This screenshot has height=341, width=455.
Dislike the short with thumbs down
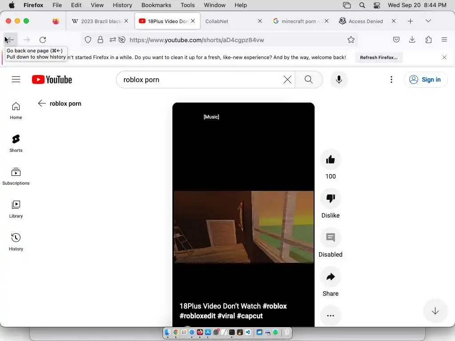click(331, 198)
